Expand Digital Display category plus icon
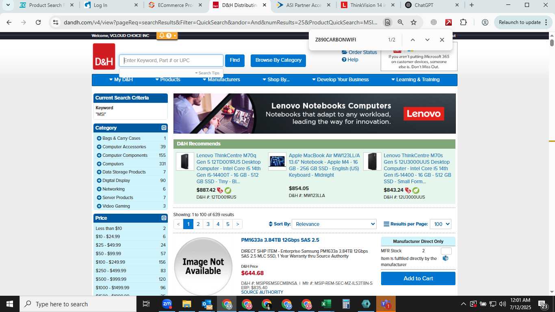 (x=99, y=181)
